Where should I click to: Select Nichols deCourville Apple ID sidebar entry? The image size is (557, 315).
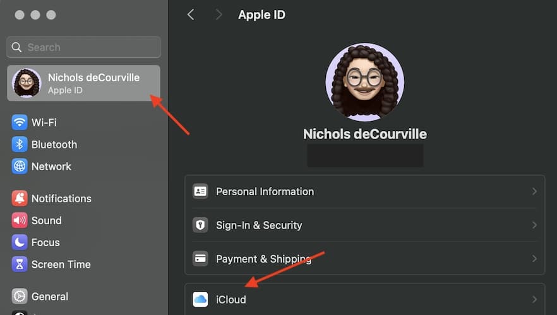[83, 83]
